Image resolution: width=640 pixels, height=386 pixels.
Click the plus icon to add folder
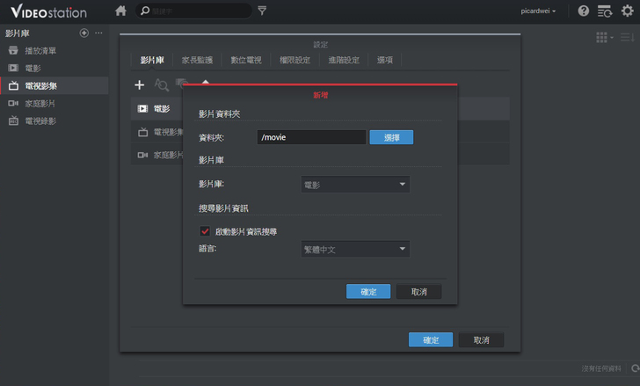[x=139, y=85]
